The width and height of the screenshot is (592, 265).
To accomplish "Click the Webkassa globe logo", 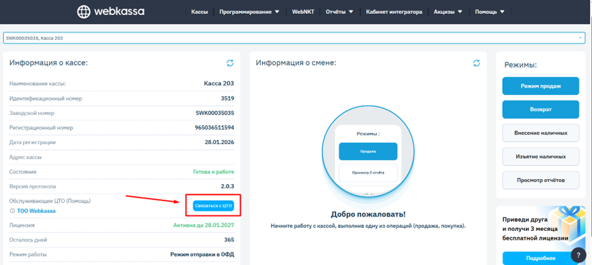I will [83, 12].
